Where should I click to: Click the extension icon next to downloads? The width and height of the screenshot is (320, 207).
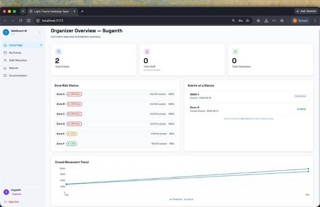click(x=258, y=21)
